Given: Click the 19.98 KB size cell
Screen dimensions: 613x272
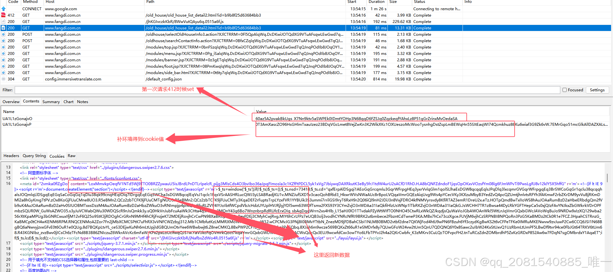Looking at the screenshot, I should (403, 79).
